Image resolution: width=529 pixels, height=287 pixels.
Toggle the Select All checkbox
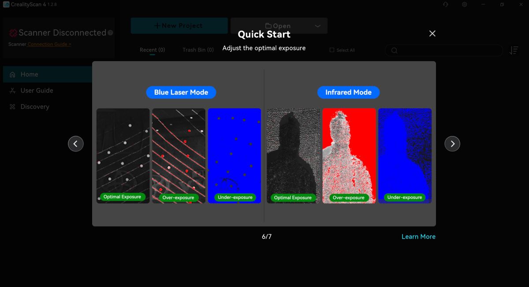pyautogui.click(x=332, y=50)
